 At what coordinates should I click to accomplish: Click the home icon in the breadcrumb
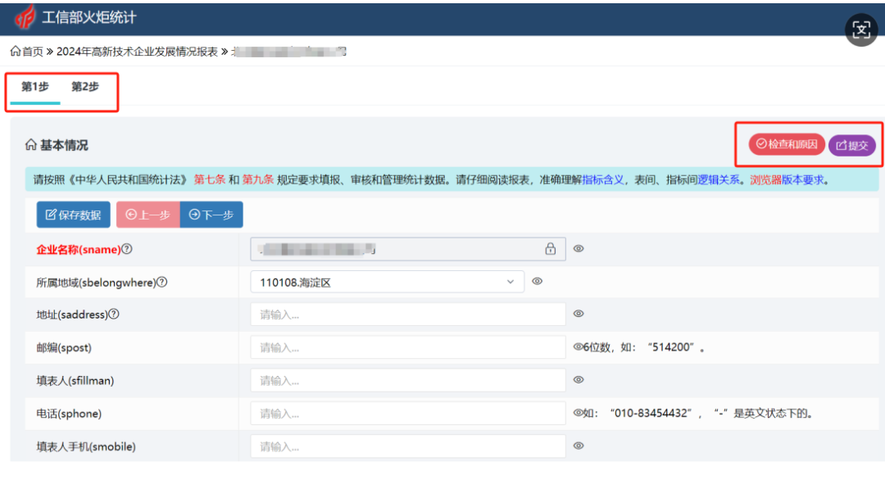pyautogui.click(x=15, y=52)
